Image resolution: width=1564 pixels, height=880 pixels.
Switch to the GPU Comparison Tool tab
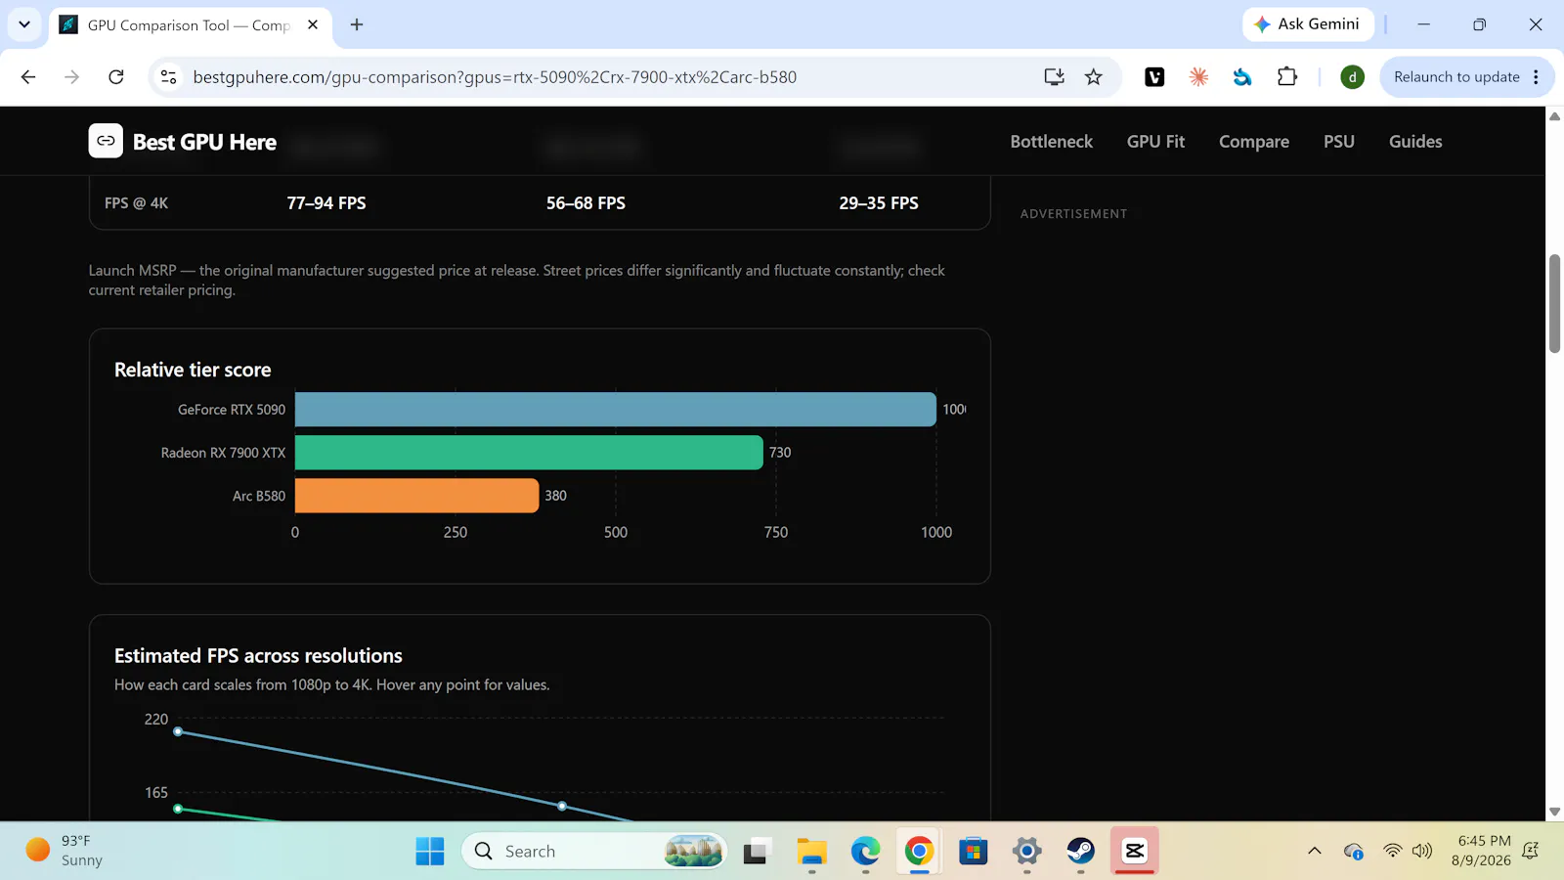tap(190, 24)
